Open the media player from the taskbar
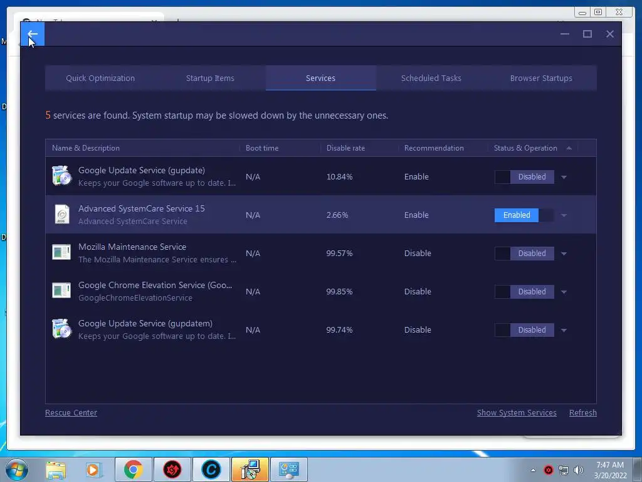This screenshot has width=642, height=482. [x=94, y=469]
